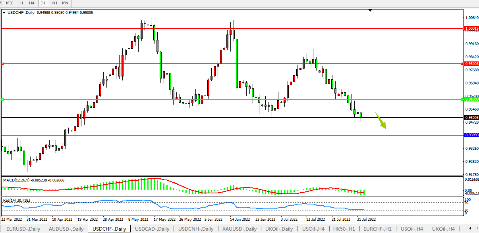Image resolution: width=479 pixels, height=233 pixels.
Task: Select the red 0.98008 line handle on left
Action: 2,64
